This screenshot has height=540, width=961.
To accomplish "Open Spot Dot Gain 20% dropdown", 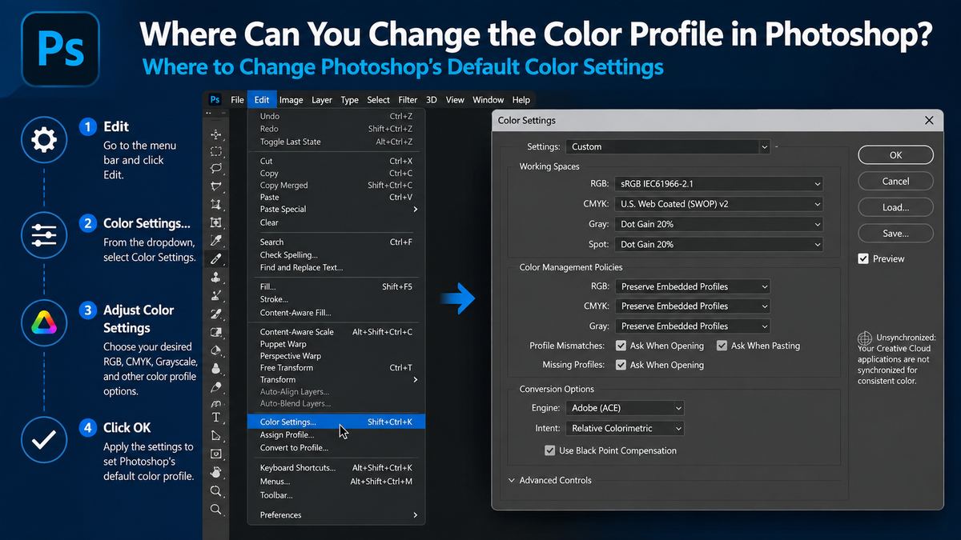I will tap(719, 244).
